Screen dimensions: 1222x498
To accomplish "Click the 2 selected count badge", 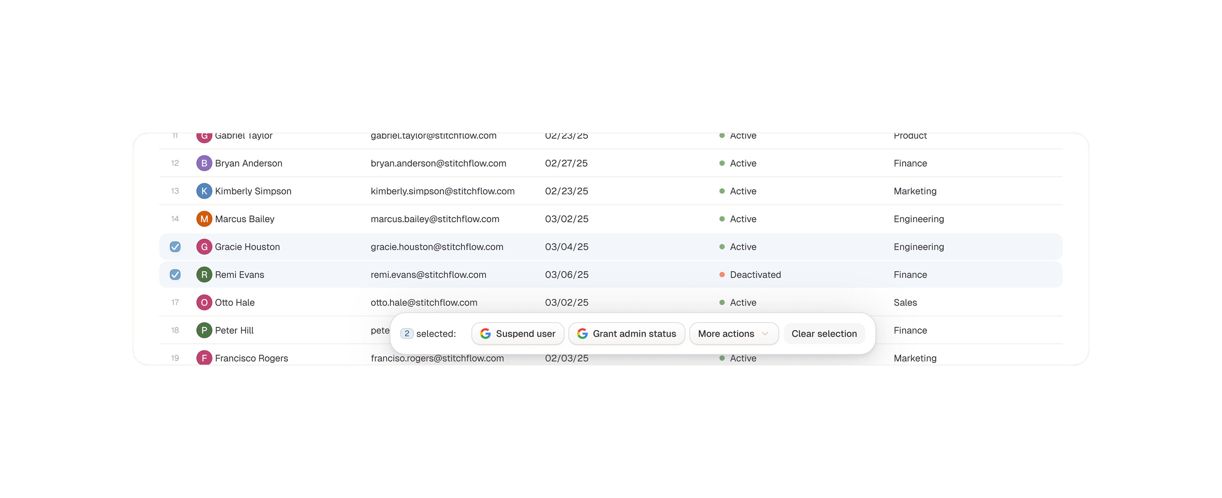I will tap(406, 334).
